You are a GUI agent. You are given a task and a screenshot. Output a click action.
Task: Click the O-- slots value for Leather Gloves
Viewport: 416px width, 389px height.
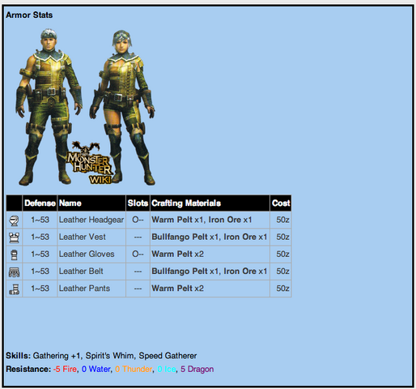138,254
